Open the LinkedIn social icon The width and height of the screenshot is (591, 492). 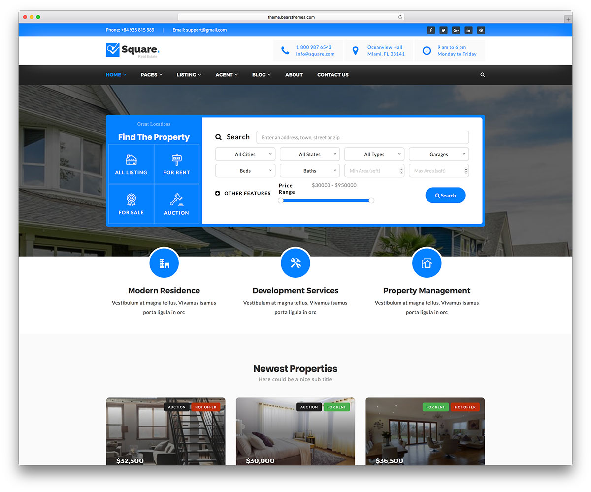click(x=468, y=30)
